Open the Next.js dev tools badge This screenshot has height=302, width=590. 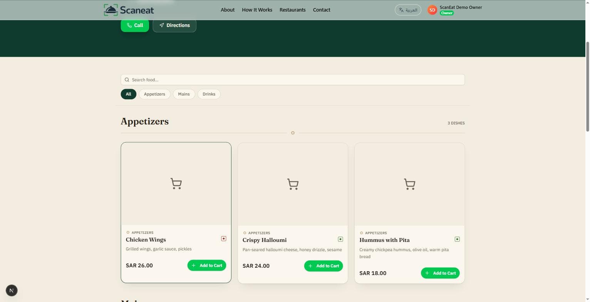tap(12, 290)
